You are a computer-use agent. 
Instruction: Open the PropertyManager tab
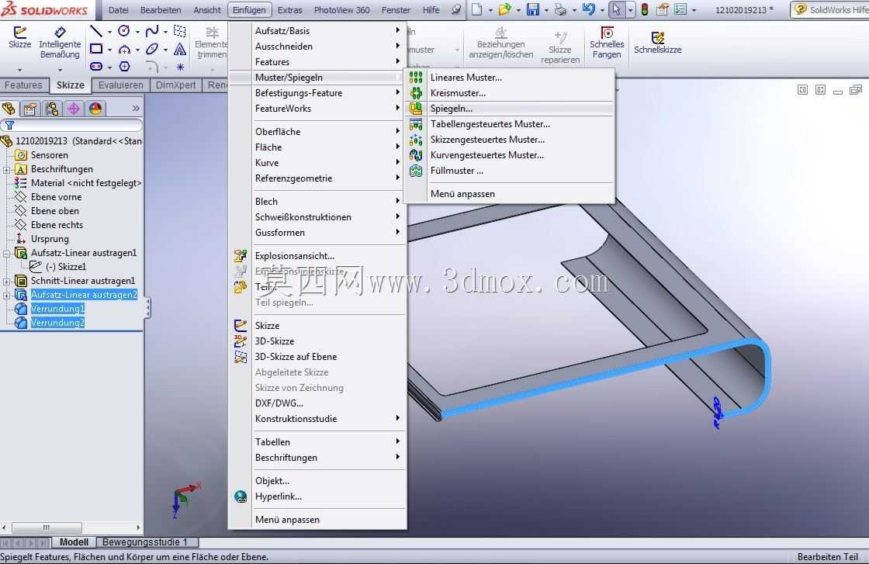pos(30,109)
